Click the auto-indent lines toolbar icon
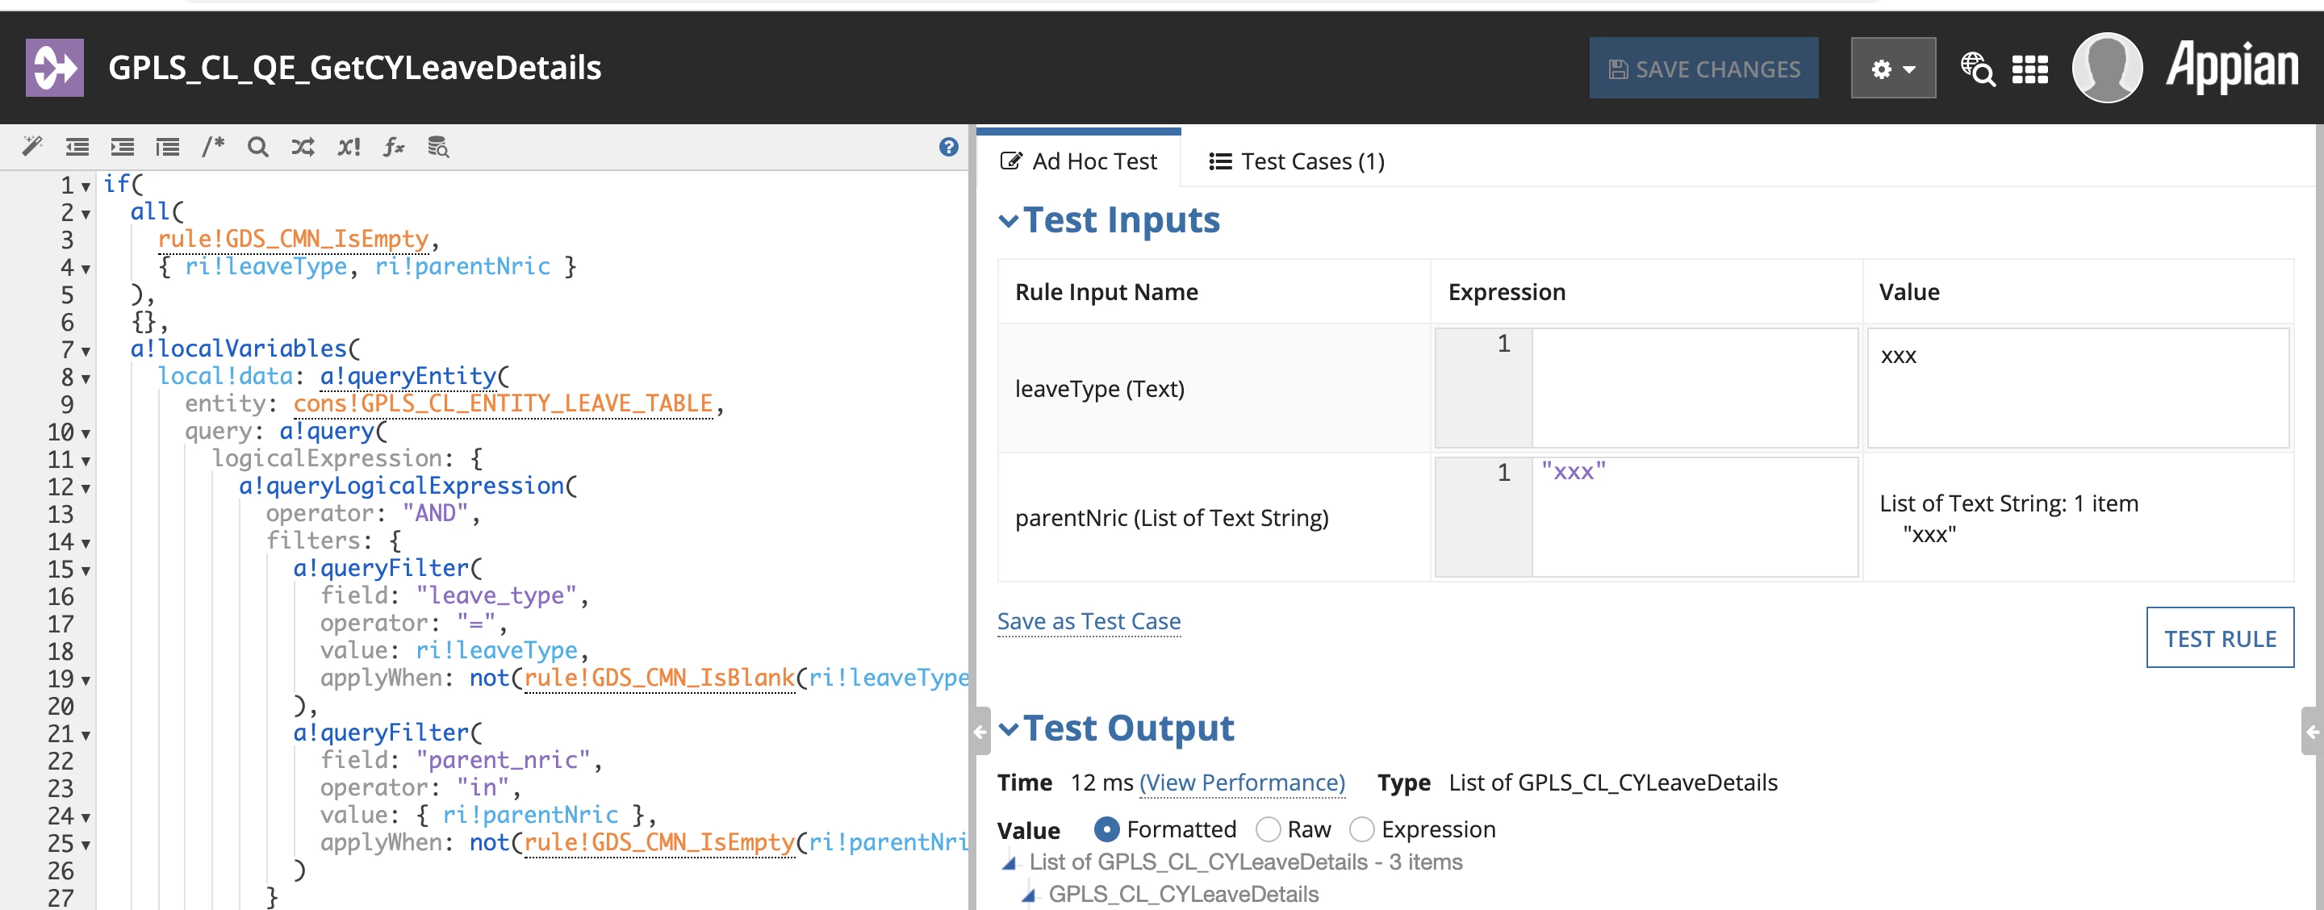The width and height of the screenshot is (2324, 910). coord(168,146)
